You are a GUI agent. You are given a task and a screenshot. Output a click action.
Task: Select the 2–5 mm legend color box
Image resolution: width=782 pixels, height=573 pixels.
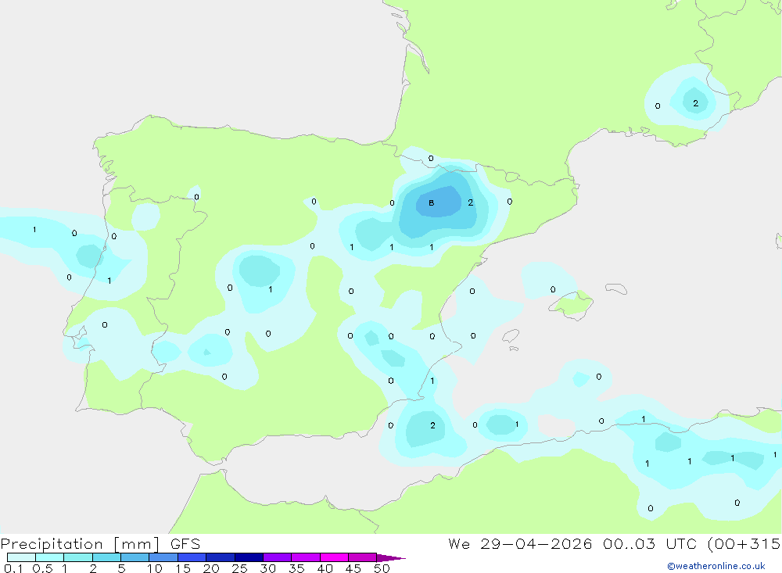106,557
